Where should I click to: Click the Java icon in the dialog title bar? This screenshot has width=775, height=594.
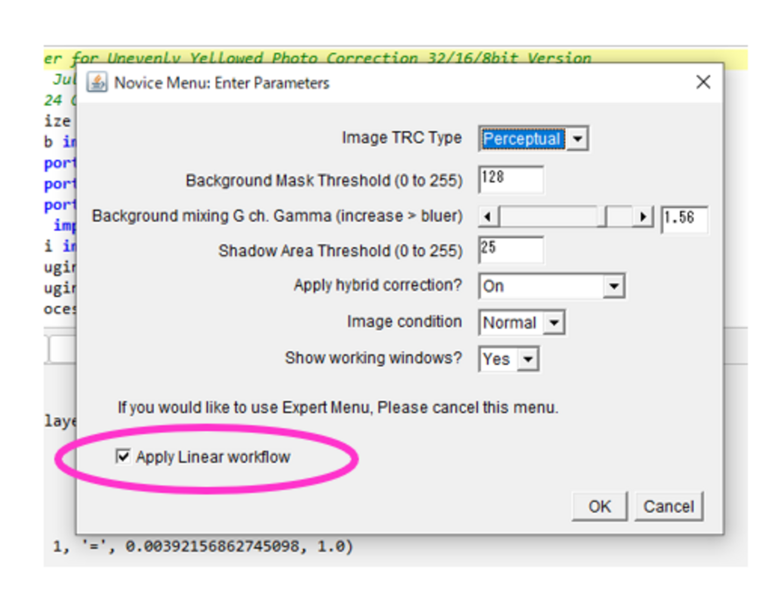point(97,82)
